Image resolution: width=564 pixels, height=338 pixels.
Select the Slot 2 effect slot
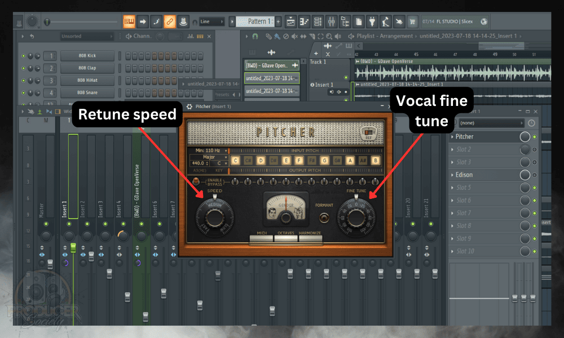(485, 149)
